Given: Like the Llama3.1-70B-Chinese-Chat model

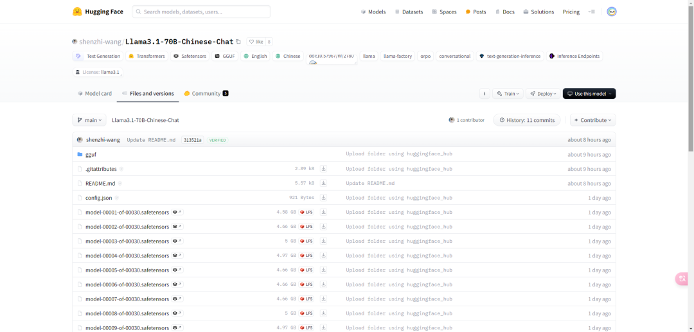Looking at the screenshot, I should (x=256, y=42).
